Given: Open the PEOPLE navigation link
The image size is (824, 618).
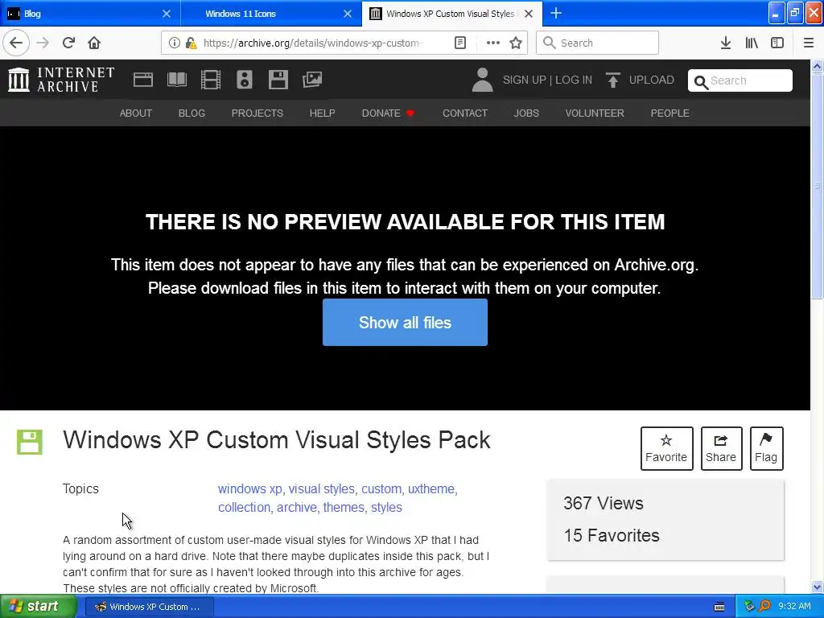Looking at the screenshot, I should pyautogui.click(x=670, y=113).
